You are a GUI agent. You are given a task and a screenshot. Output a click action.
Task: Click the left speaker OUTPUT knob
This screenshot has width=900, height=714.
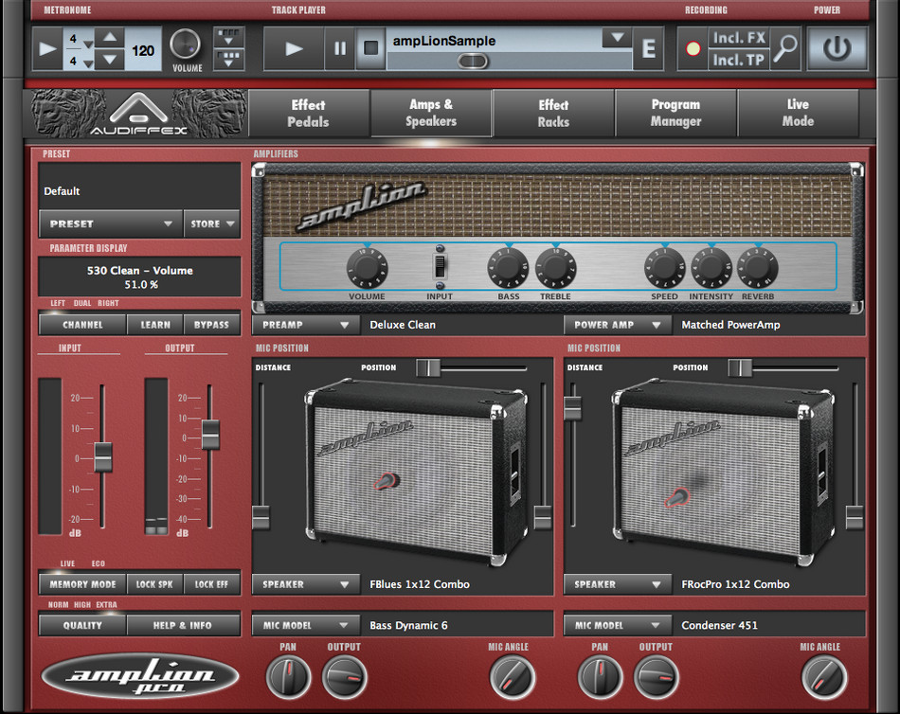(344, 677)
